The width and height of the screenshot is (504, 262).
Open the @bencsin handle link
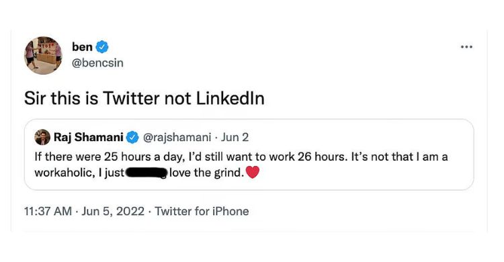97,63
